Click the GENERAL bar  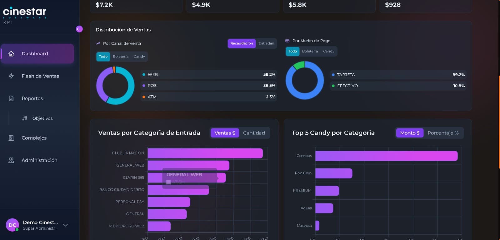pyautogui.click(x=167, y=214)
